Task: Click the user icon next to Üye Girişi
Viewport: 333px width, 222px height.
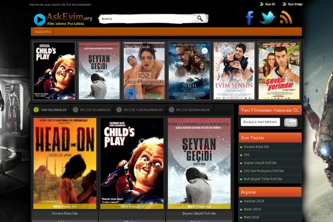Action: pos(285,4)
